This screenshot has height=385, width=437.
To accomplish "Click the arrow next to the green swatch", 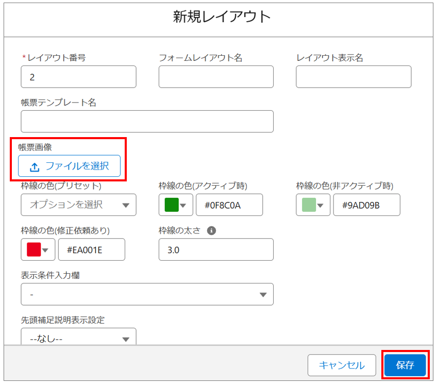I will (184, 205).
